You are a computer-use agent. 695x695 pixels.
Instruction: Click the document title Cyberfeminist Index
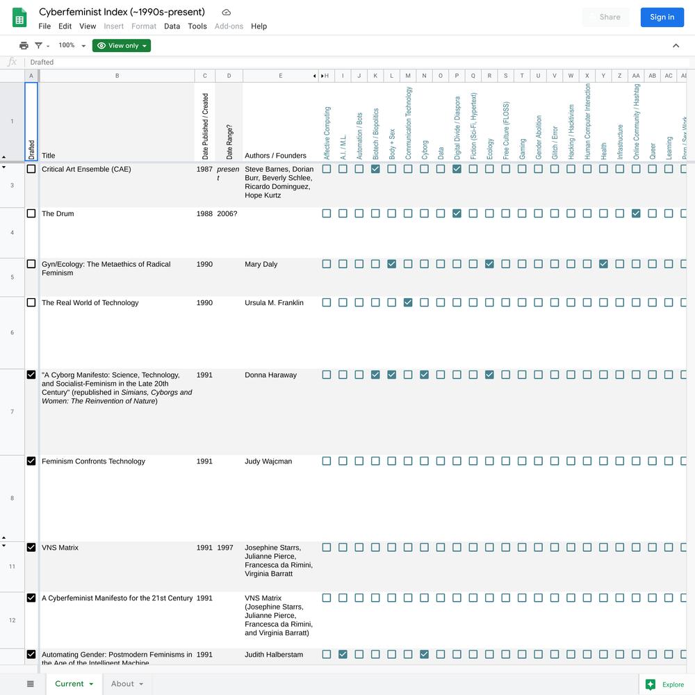[122, 12]
